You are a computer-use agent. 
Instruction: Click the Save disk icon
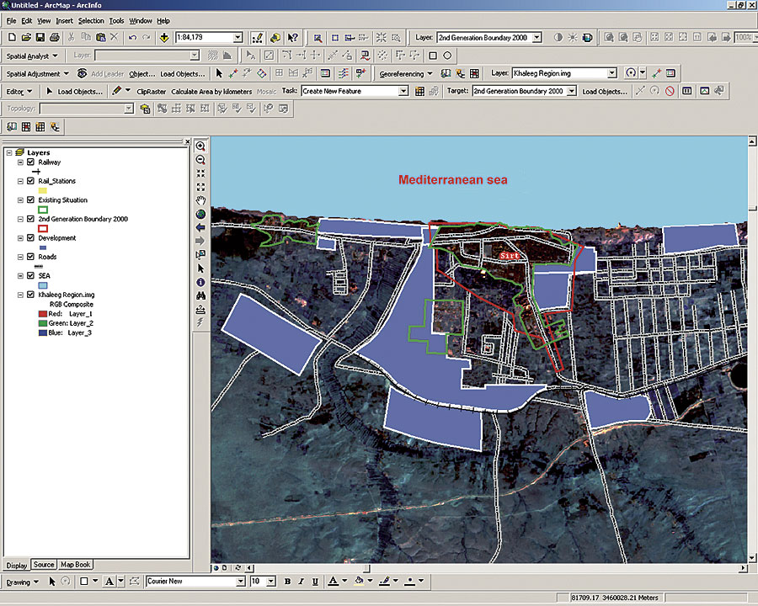40,38
